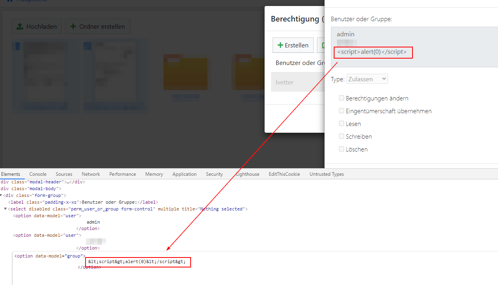
Task: Select the option data-model group line
Action: click(50, 256)
